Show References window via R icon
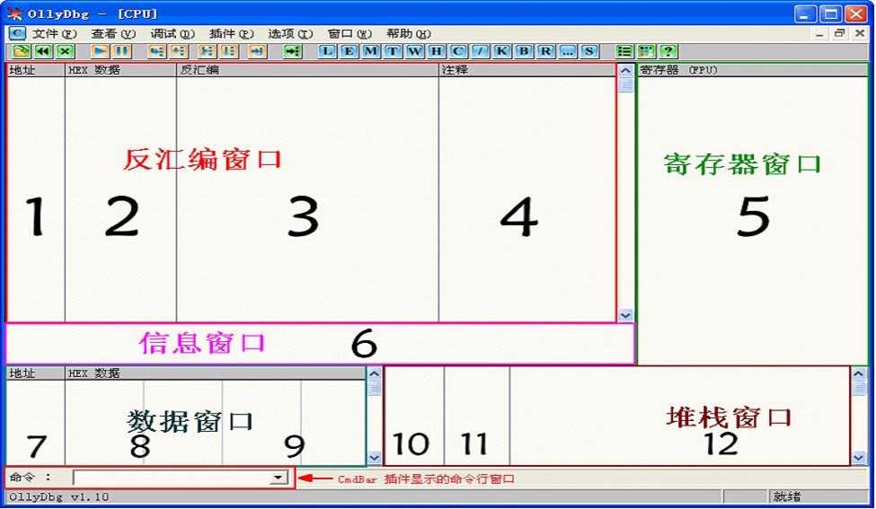This screenshot has height=509, width=876. pos(545,51)
